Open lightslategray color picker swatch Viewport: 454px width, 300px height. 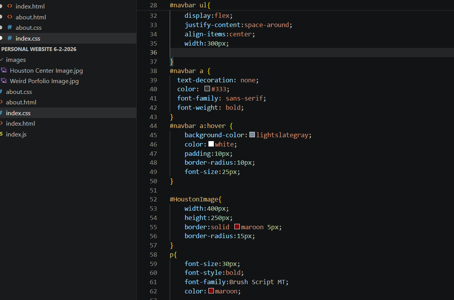point(252,135)
